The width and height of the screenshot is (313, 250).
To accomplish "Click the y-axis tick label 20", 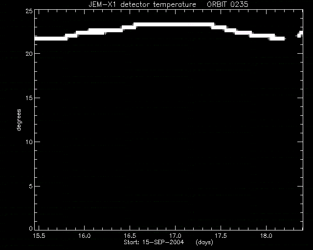I will coord(29,53).
